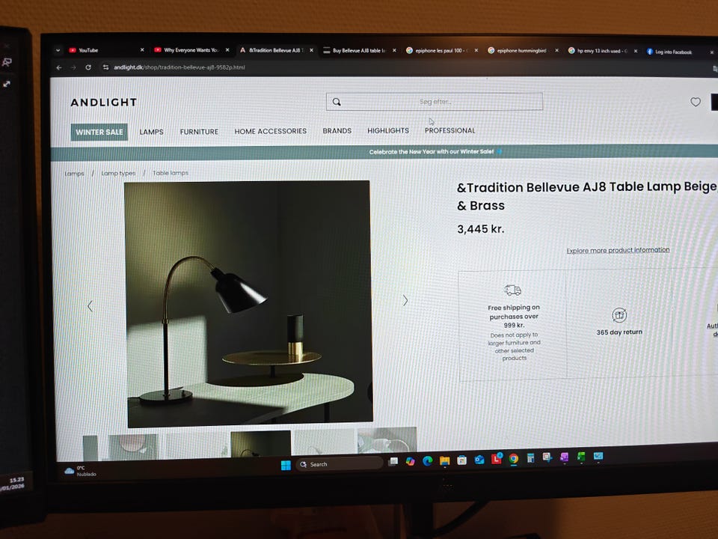Viewport: 718px width, 539px height.
Task: Open the HOME ACCESSORIES menu
Action: 271,131
